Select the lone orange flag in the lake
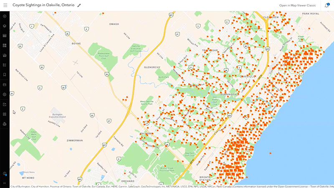This screenshot has height=188, width=334. [270, 153]
